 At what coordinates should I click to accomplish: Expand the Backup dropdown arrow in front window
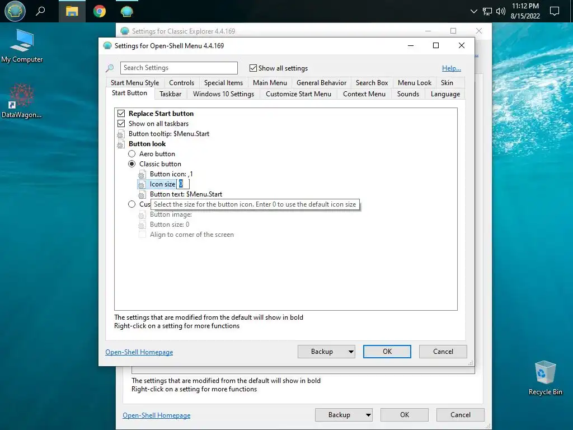coord(351,352)
